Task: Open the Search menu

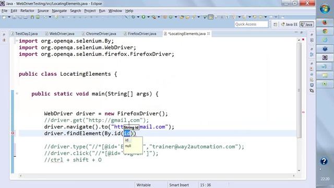Action: pos(75,10)
